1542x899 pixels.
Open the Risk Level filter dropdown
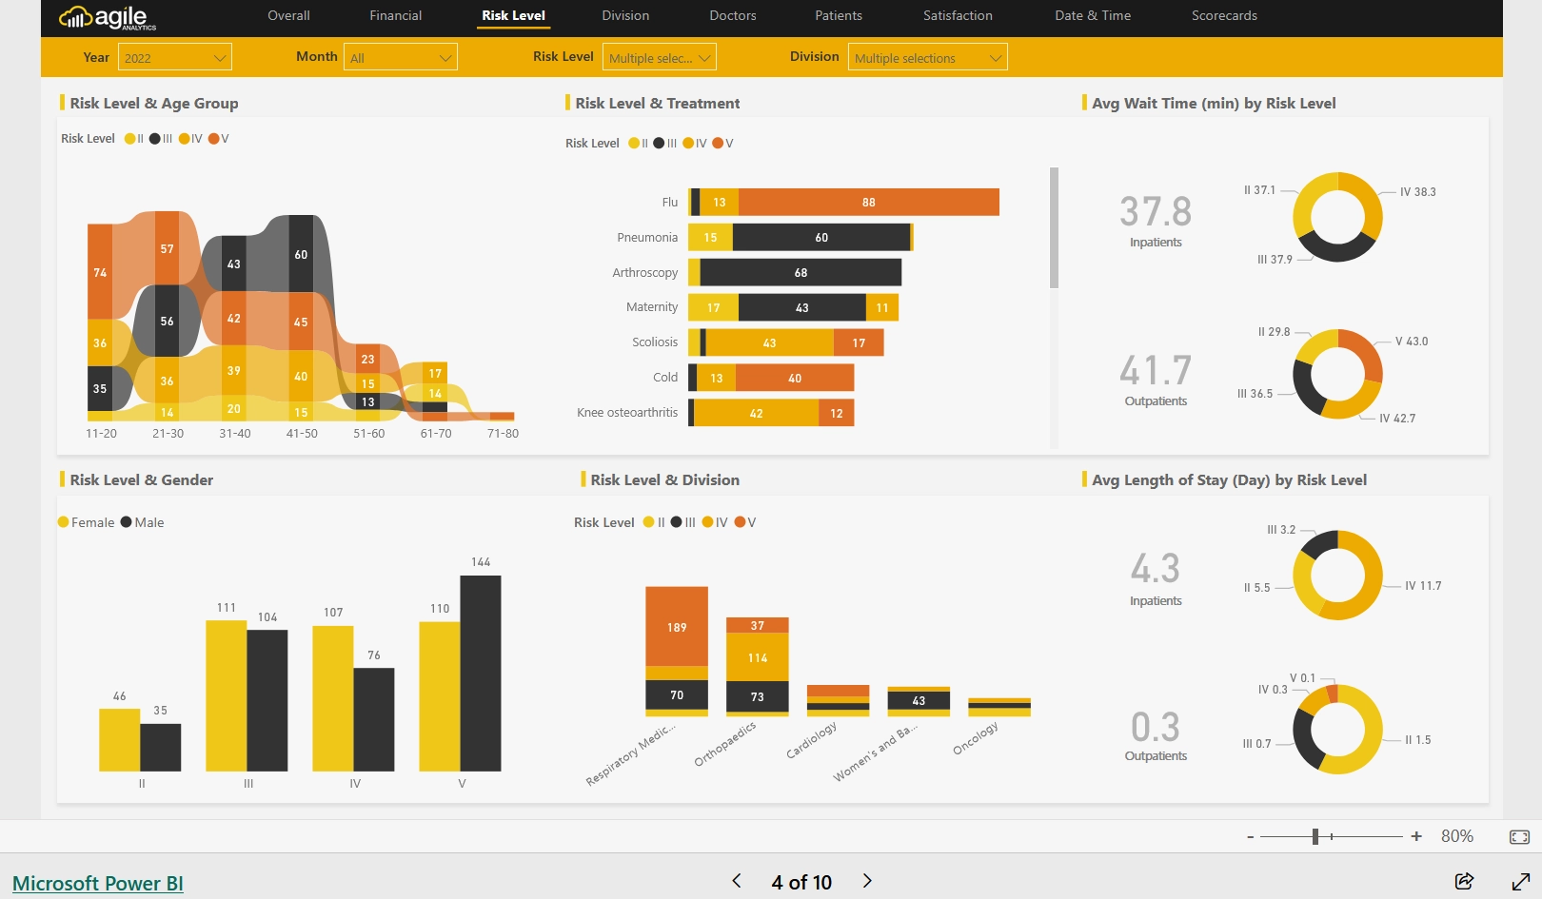tap(660, 57)
